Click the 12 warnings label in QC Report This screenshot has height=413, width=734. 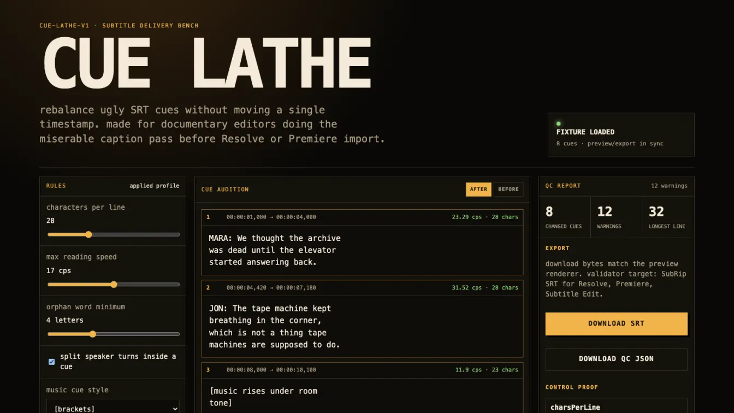(x=669, y=186)
